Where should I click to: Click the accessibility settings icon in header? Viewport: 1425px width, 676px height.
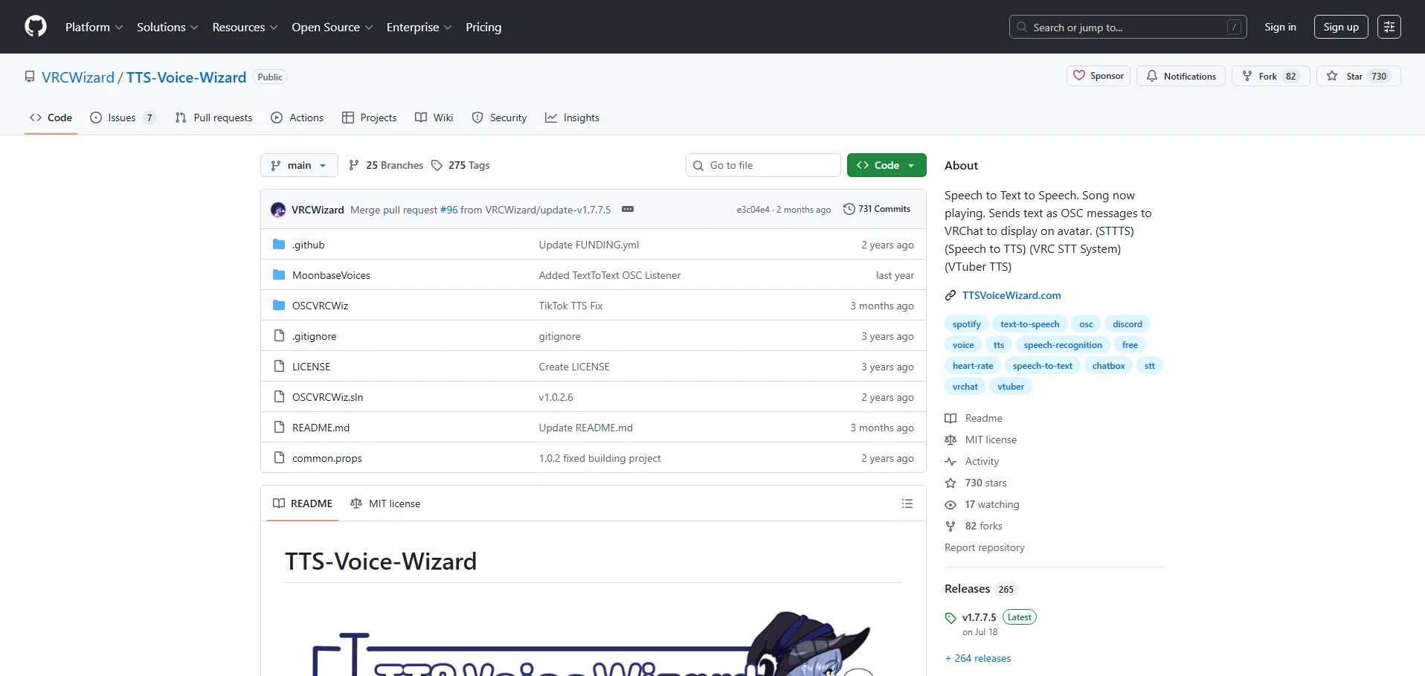click(1389, 27)
